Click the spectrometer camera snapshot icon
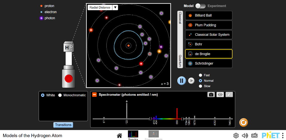 (x=211, y=95)
